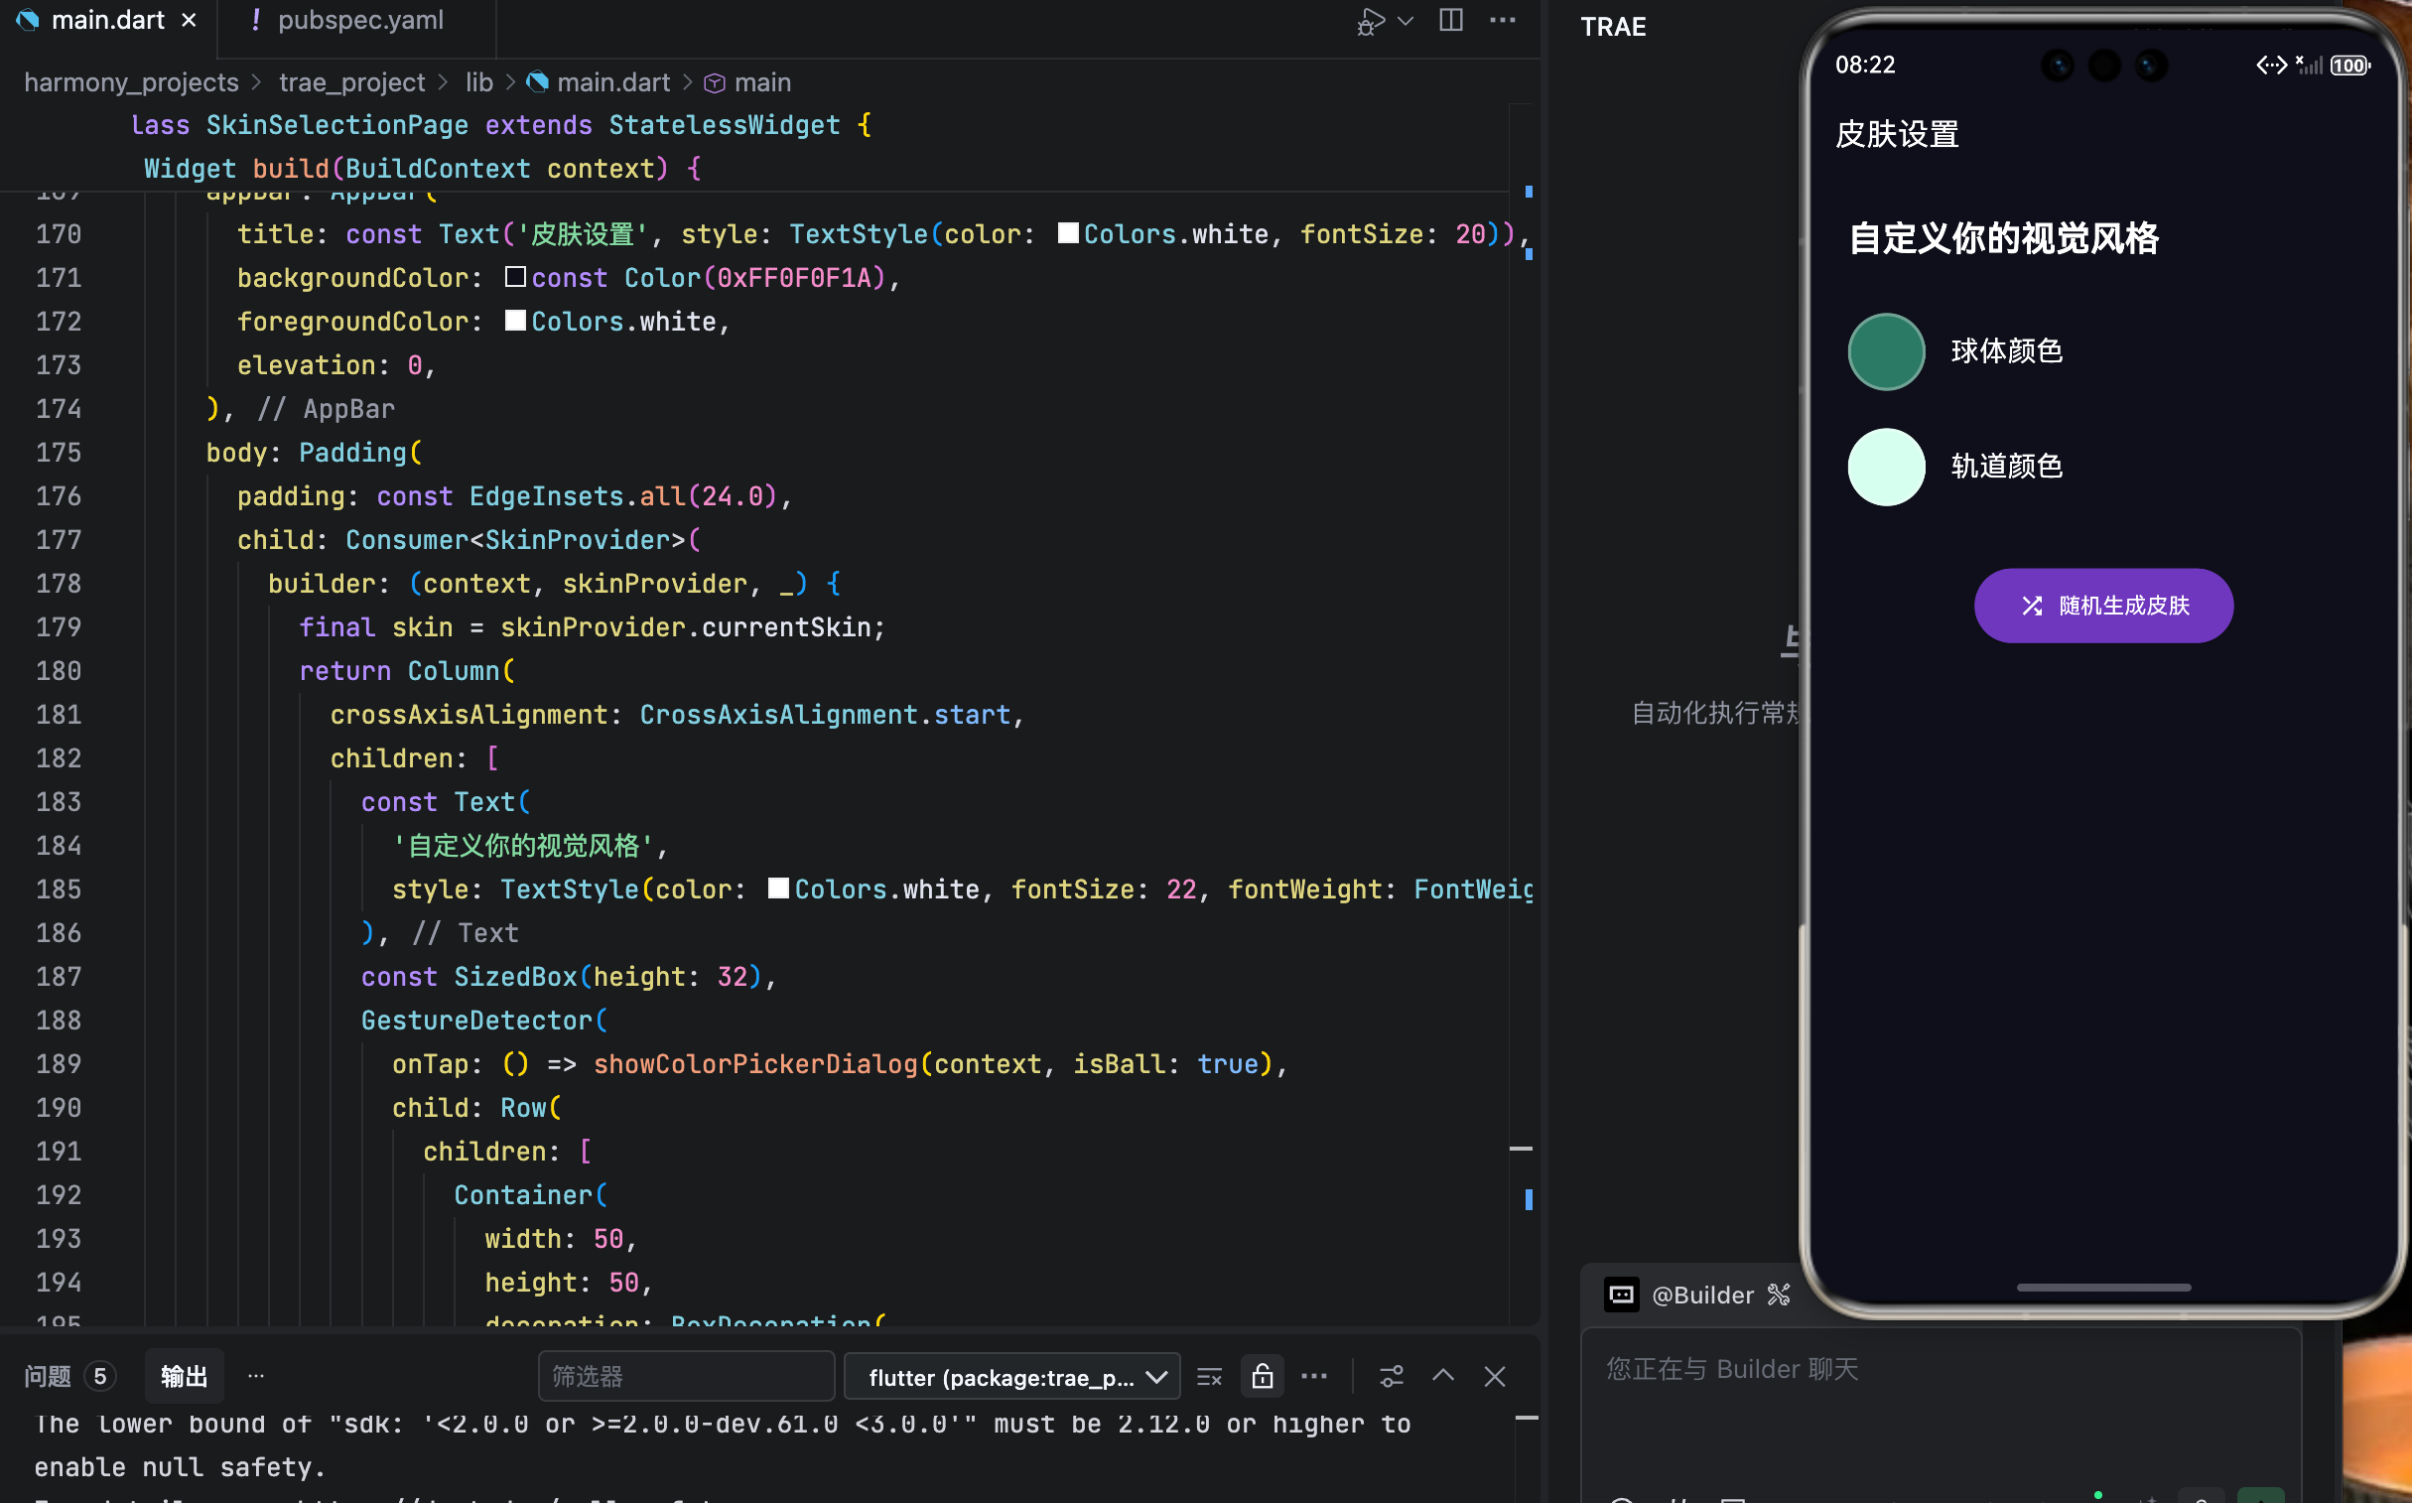The image size is (2412, 1503).
Task: Close the main.dart tab
Action: pyautogui.click(x=189, y=20)
